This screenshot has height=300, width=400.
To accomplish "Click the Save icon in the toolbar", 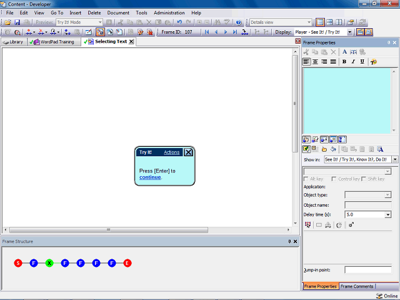I will [17, 22].
